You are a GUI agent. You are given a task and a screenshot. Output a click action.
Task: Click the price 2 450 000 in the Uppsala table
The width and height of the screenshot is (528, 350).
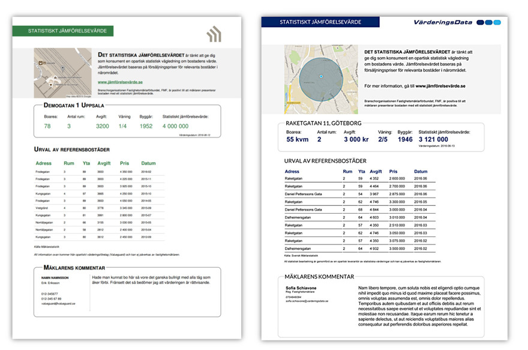[126, 237]
